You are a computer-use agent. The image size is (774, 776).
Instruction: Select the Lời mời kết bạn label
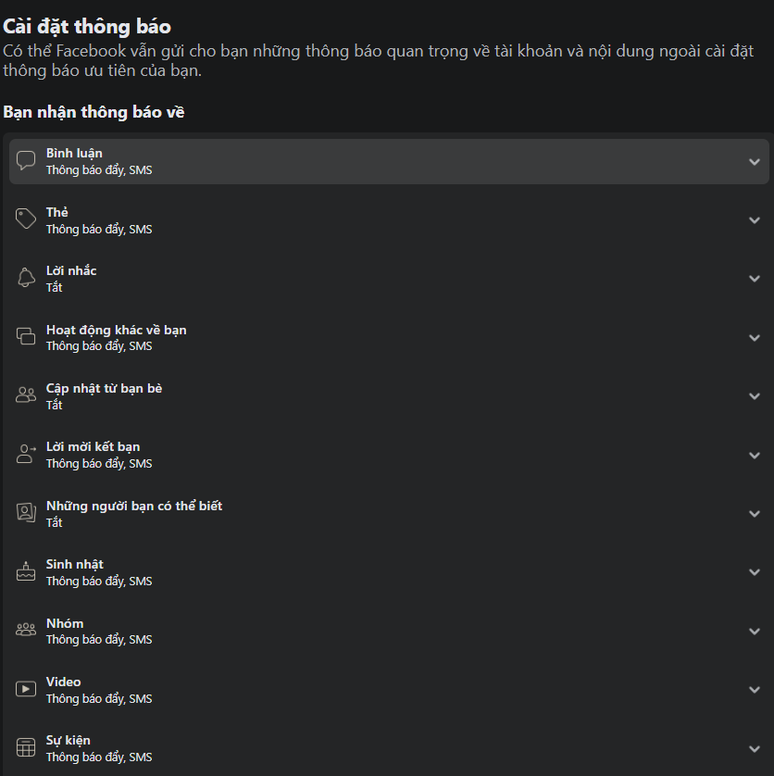click(93, 447)
